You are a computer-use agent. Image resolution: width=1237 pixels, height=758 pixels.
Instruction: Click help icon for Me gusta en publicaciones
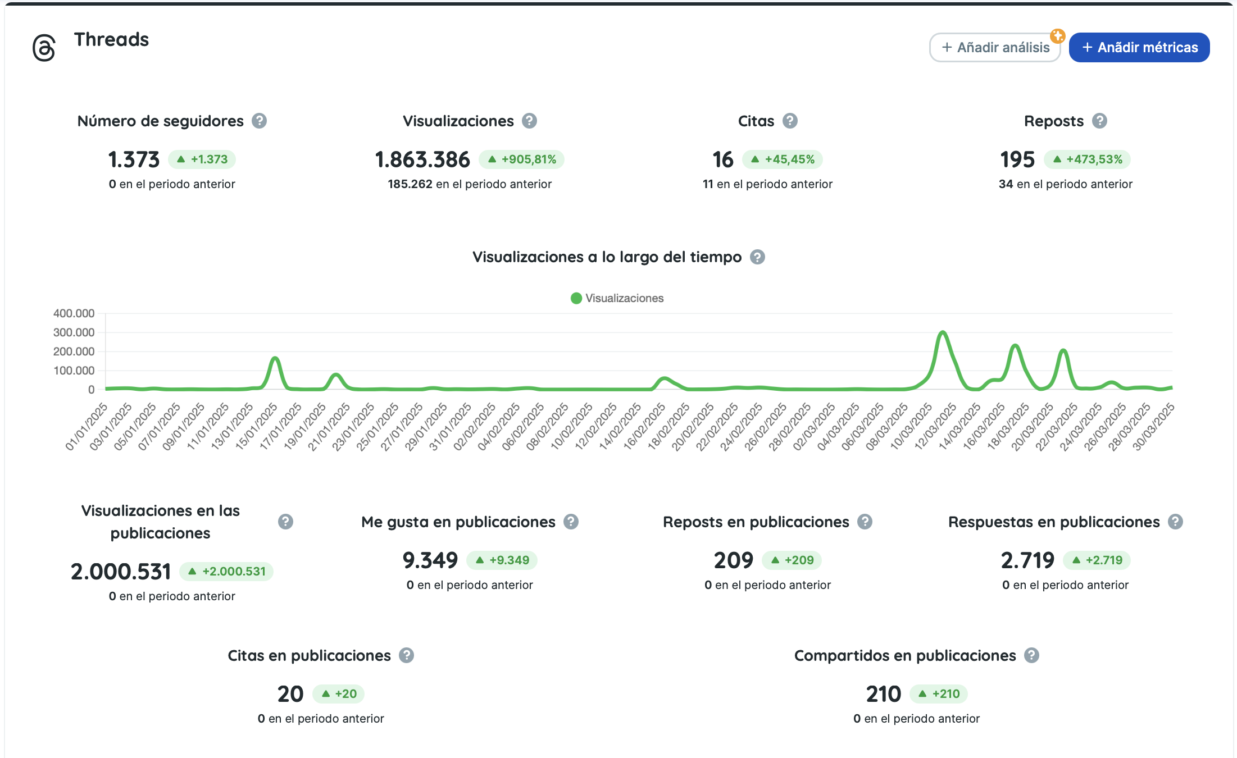click(x=571, y=522)
